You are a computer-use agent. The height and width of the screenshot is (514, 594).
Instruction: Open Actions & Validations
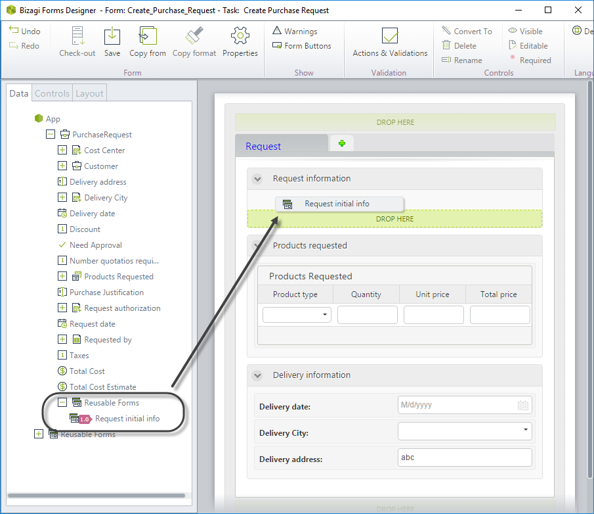coord(390,37)
